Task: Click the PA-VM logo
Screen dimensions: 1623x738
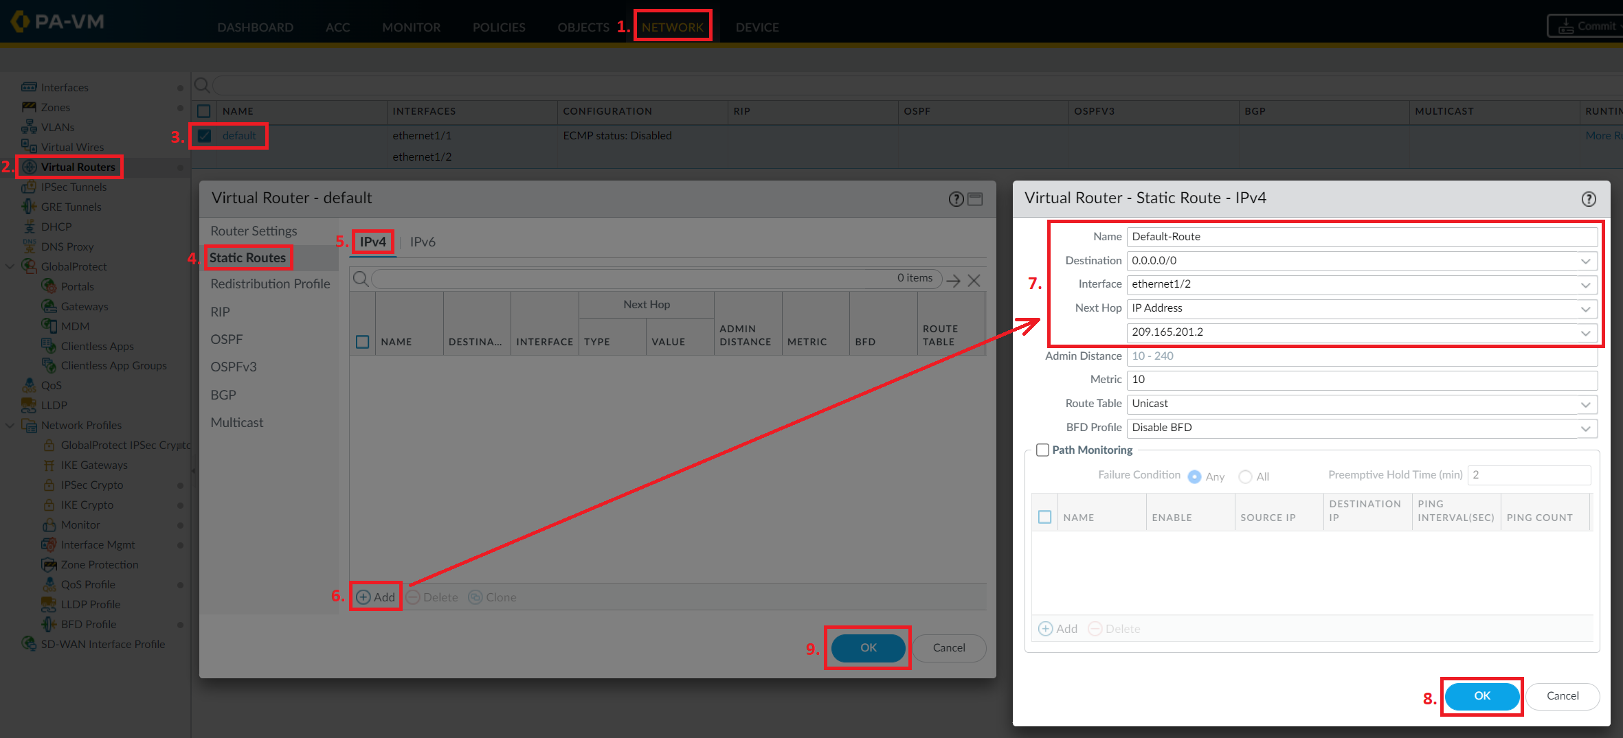Action: point(58,21)
